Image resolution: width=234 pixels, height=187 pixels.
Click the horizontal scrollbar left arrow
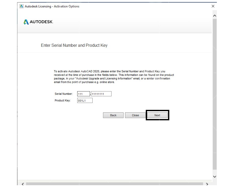[23, 184]
